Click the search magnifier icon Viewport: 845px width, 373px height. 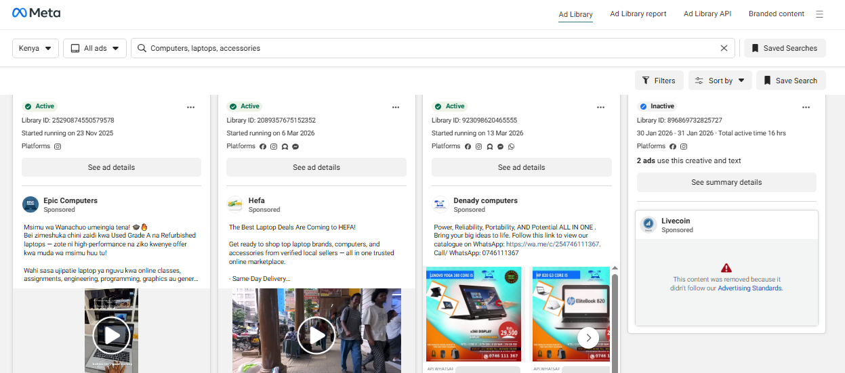[142, 48]
